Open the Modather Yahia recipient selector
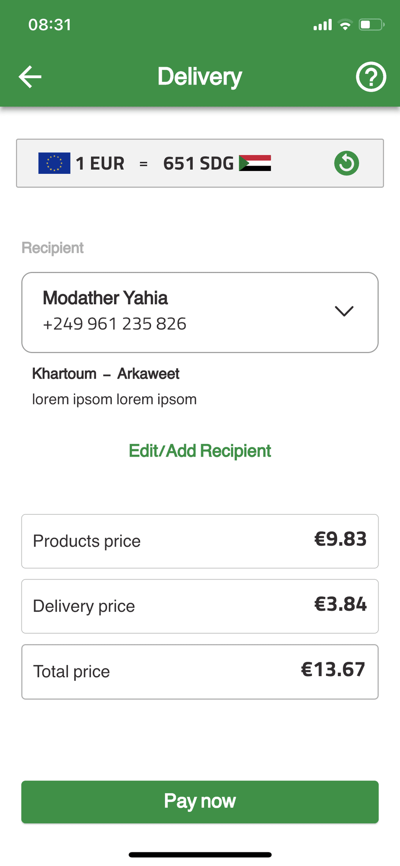The image size is (400, 866). (200, 312)
